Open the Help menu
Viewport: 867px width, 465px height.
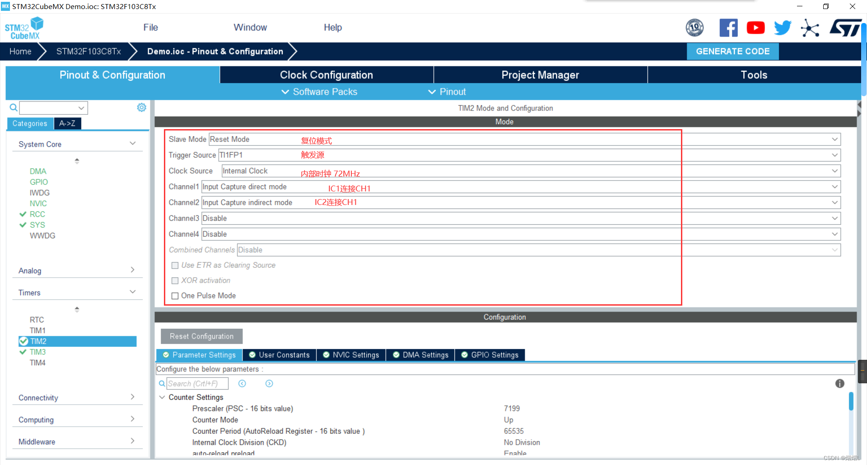[333, 28]
